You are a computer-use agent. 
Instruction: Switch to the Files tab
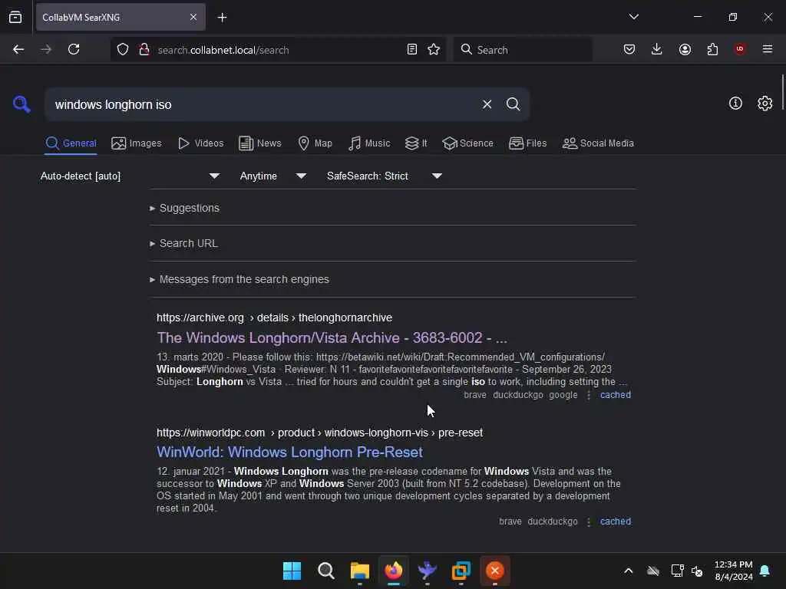[x=527, y=143]
